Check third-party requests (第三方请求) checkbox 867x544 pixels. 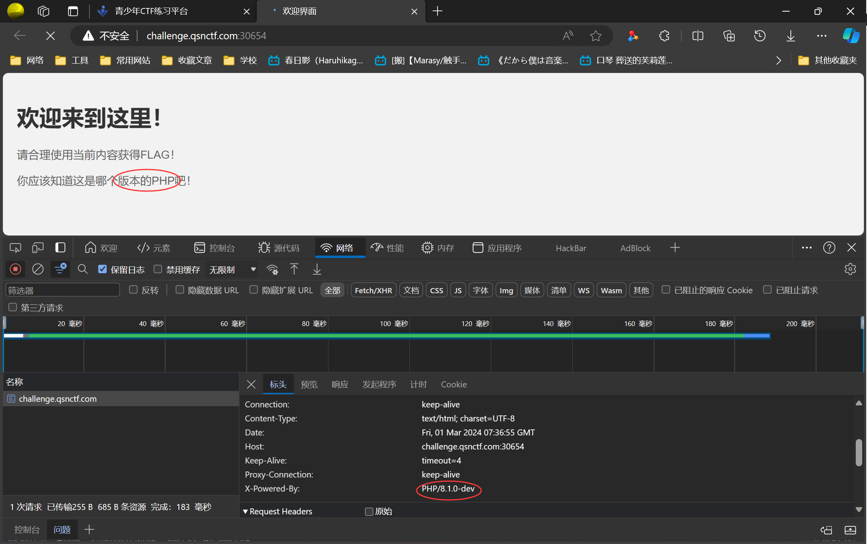point(13,307)
